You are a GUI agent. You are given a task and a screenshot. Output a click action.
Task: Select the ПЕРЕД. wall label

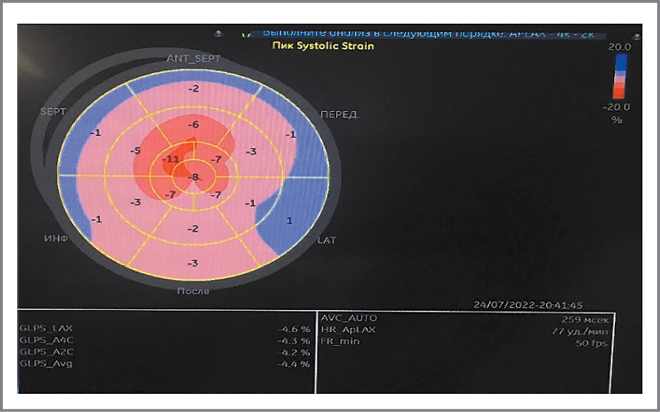point(339,114)
